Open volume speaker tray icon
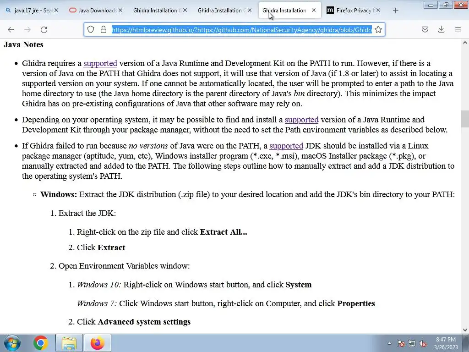The width and height of the screenshot is (469, 352). pyautogui.click(x=423, y=343)
